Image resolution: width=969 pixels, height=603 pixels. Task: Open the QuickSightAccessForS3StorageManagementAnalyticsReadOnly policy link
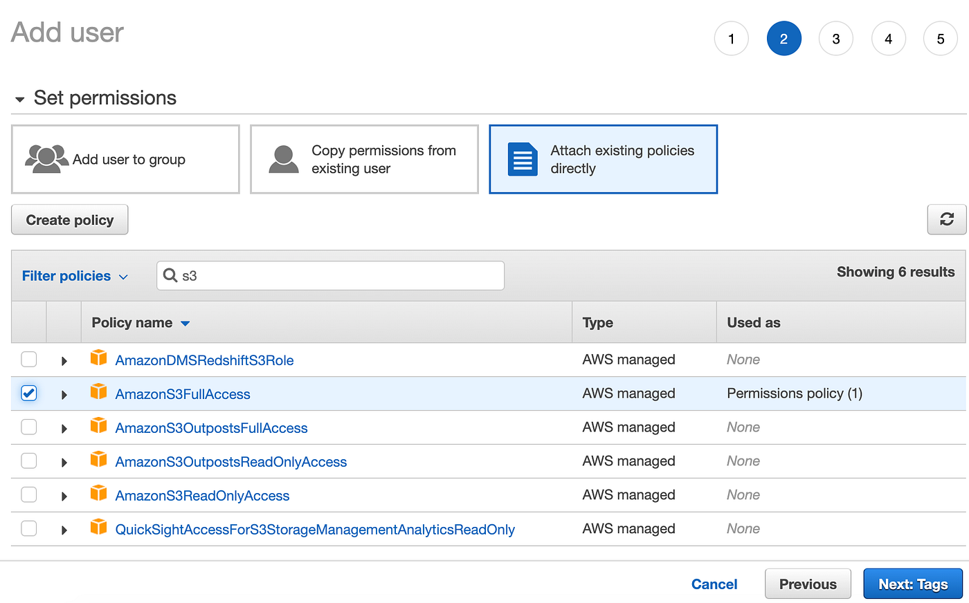315,530
